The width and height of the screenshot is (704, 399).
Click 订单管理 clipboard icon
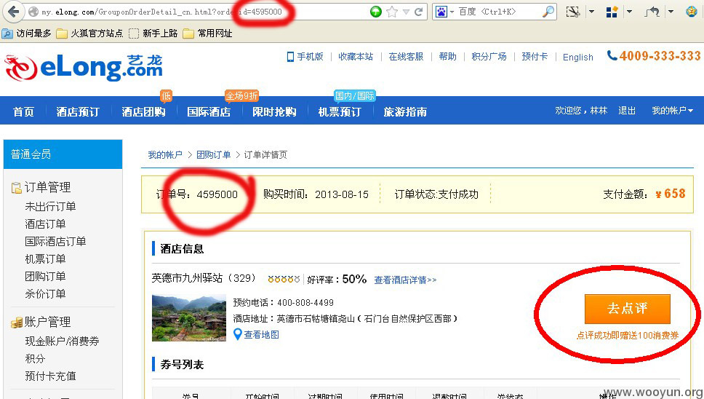click(17, 188)
